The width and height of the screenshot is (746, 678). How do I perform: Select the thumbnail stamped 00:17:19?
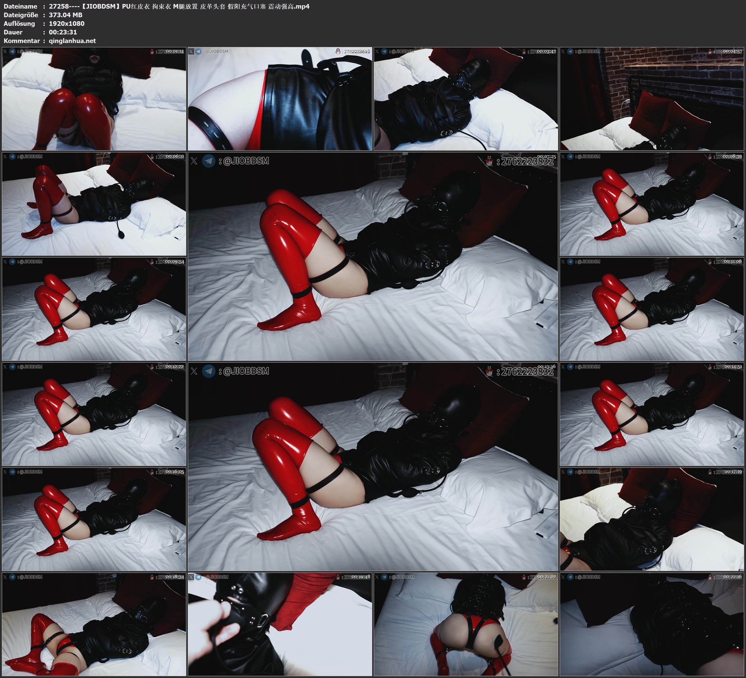pyautogui.click(x=652, y=519)
